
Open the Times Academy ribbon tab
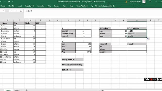(82, 6)
